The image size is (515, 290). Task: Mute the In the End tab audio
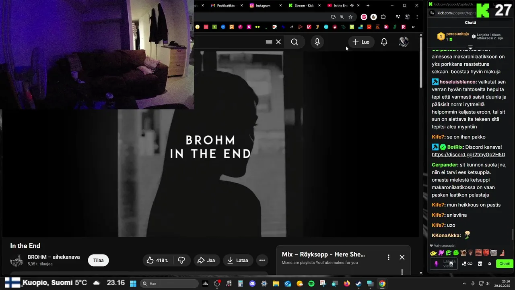coord(352,5)
